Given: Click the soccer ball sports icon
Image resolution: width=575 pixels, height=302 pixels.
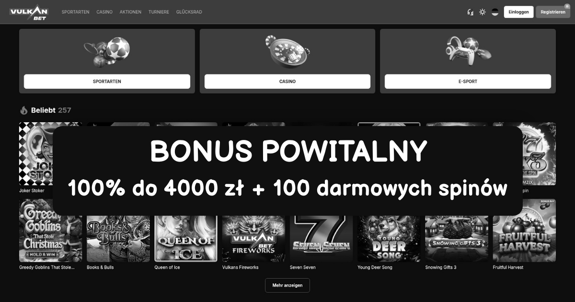Looking at the screenshot, I should point(107,51).
